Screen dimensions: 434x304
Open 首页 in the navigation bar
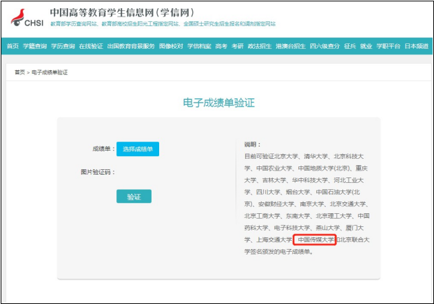[x=12, y=46]
